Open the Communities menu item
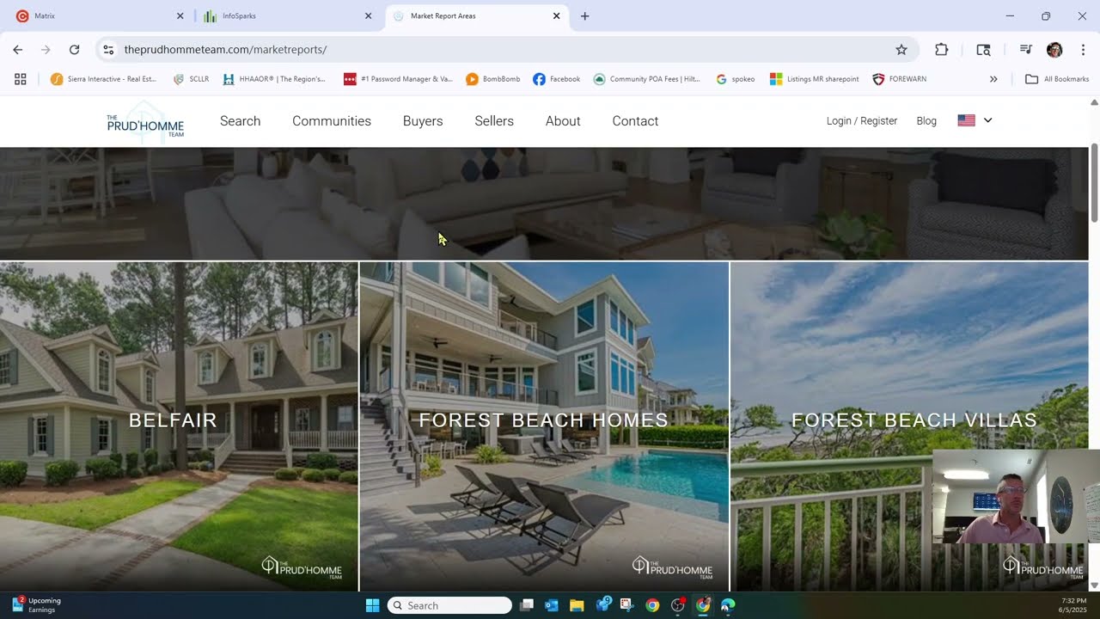The image size is (1100, 619). point(332,121)
